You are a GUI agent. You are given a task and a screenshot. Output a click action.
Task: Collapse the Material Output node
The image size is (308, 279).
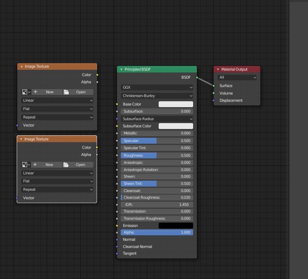(218, 69)
